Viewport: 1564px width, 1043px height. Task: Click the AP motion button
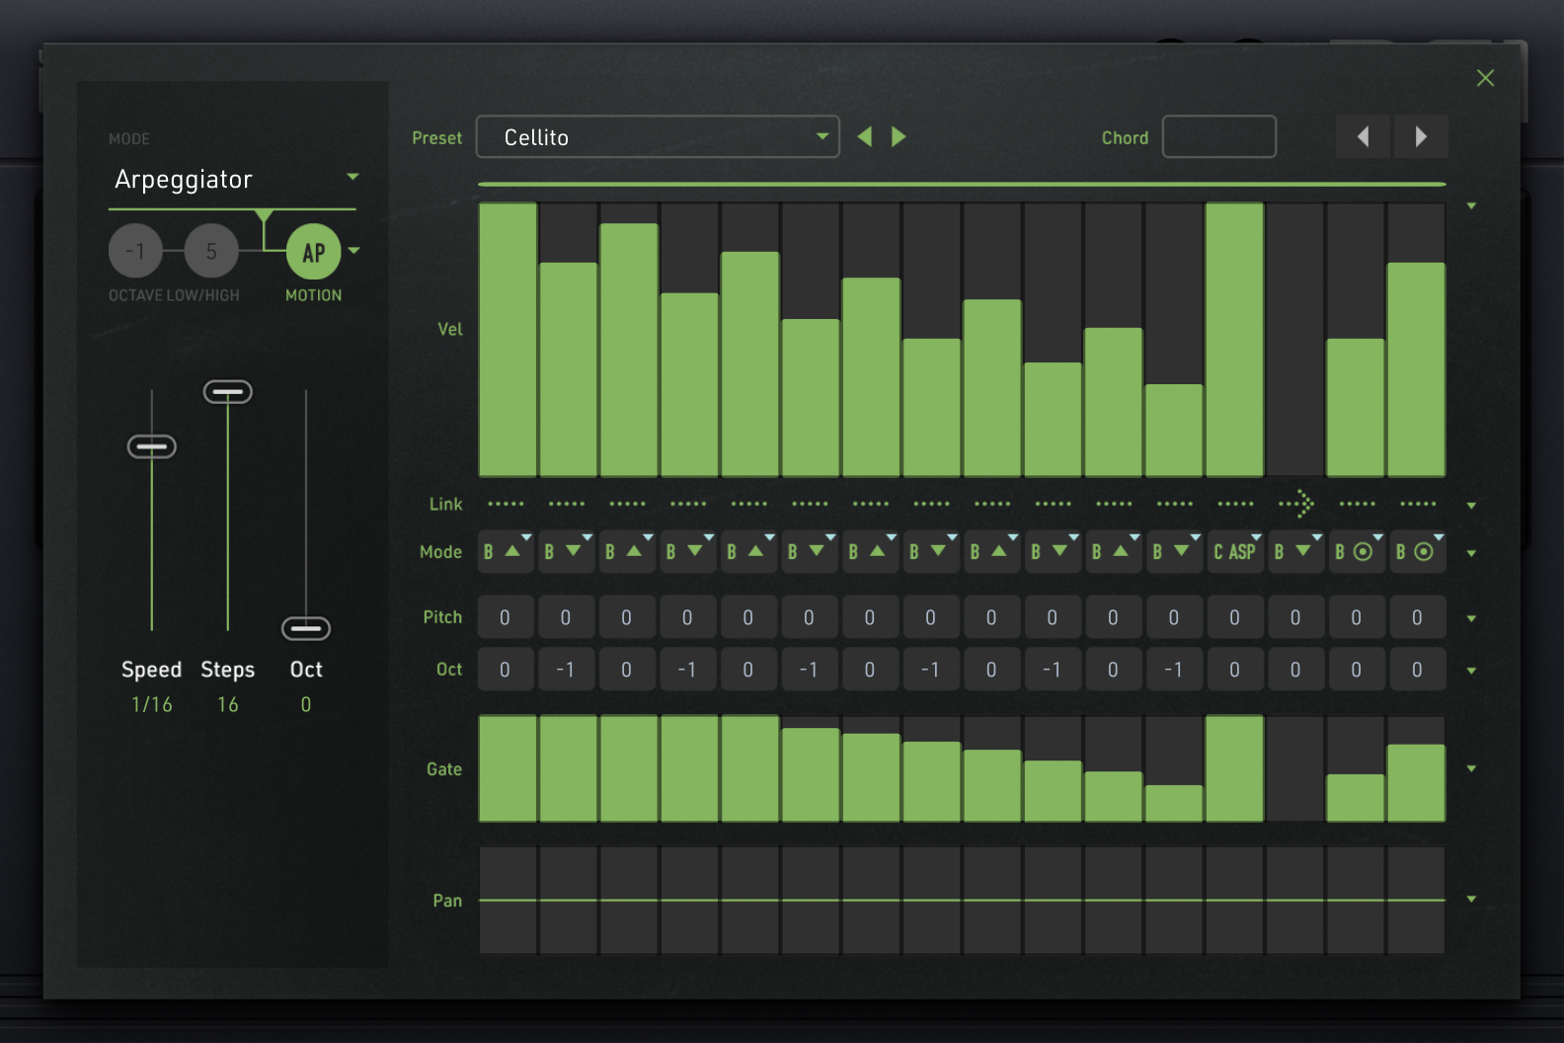(313, 253)
